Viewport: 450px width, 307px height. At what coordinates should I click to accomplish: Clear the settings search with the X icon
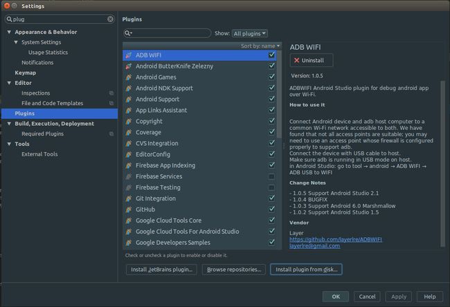110,19
